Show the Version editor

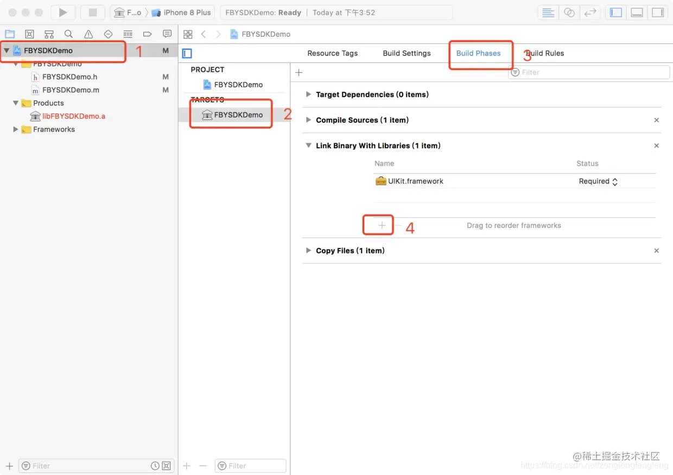click(x=590, y=12)
